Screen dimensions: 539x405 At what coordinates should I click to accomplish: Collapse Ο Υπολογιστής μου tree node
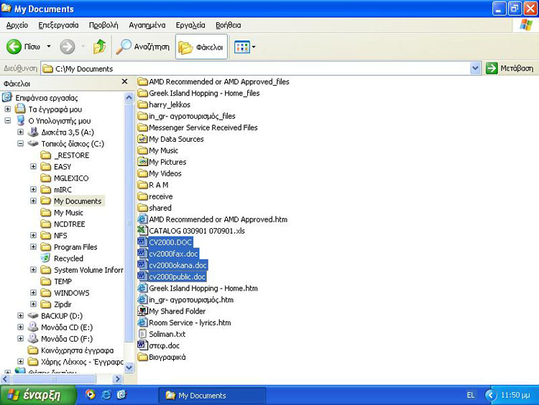[8, 121]
